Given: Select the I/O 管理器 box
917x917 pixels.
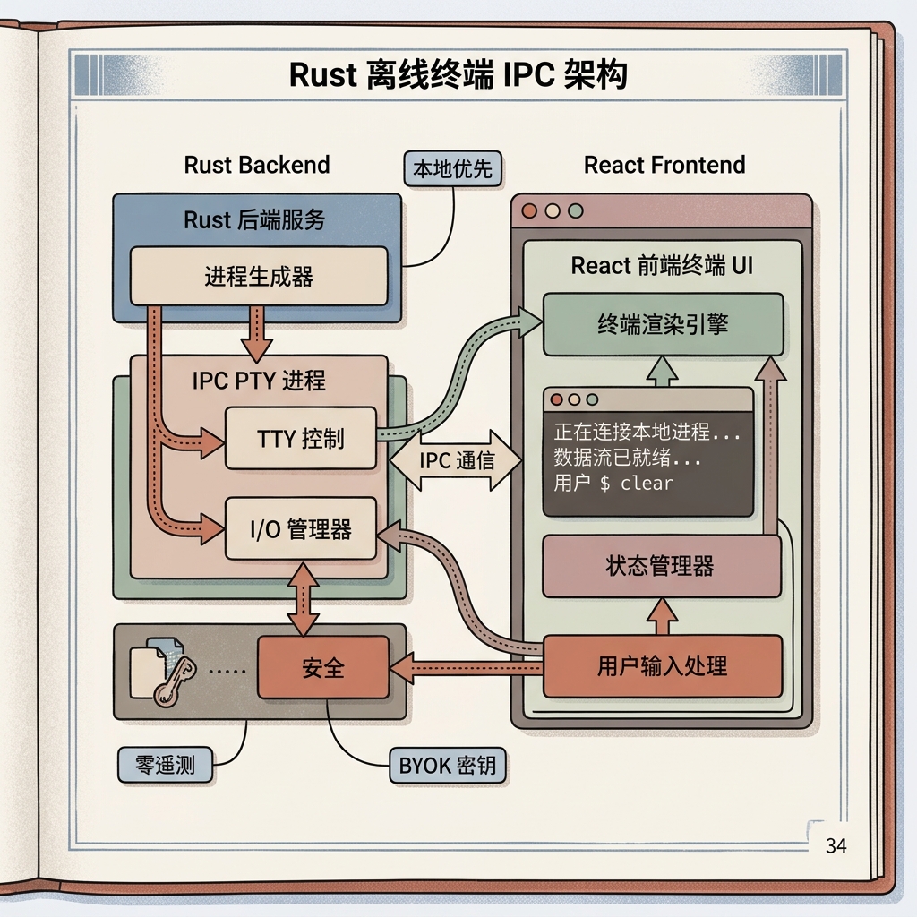Looking at the screenshot, I should pyautogui.click(x=301, y=528).
